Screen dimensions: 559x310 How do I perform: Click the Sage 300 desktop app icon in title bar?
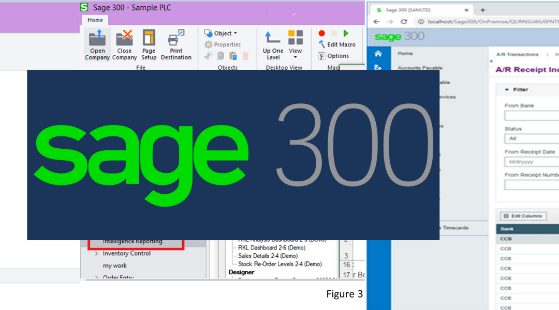[84, 7]
